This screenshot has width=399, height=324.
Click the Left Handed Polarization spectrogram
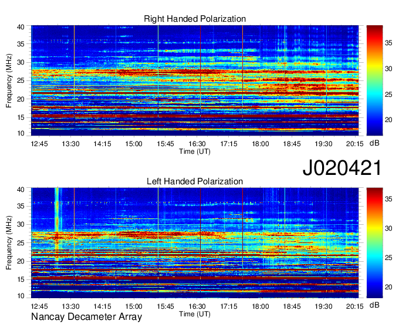[195, 243]
